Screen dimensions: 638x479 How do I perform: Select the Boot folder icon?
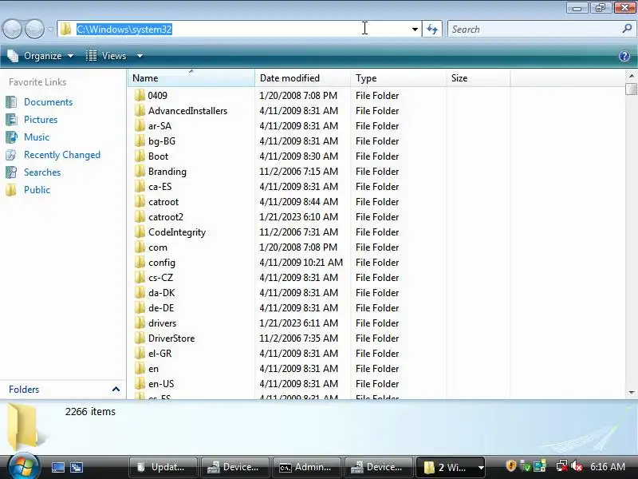point(140,156)
